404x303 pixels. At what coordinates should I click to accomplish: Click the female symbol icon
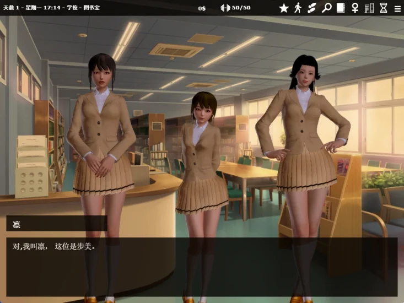tap(355, 8)
